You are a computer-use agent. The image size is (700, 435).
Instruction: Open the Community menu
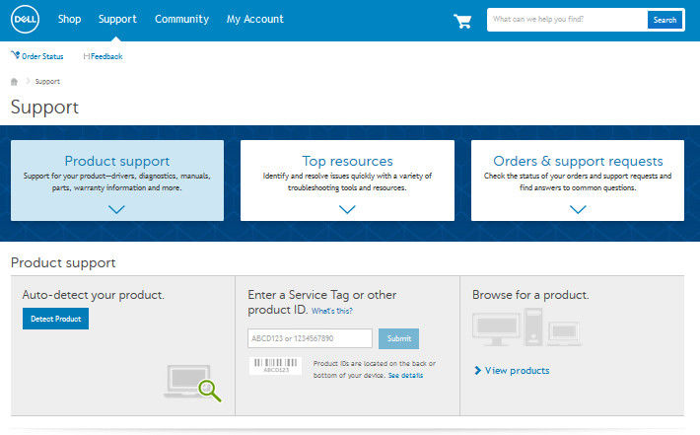click(181, 19)
